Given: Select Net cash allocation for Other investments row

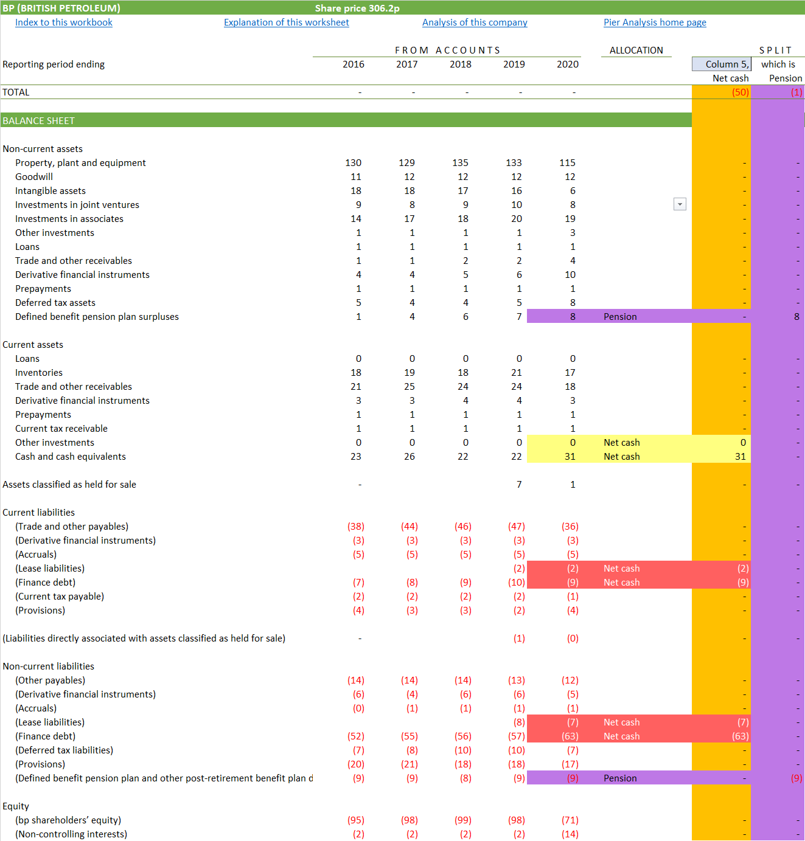Looking at the screenshot, I should 622,443.
